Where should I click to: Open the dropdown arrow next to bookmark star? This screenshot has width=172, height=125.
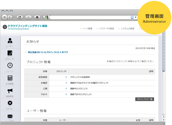[136, 17]
